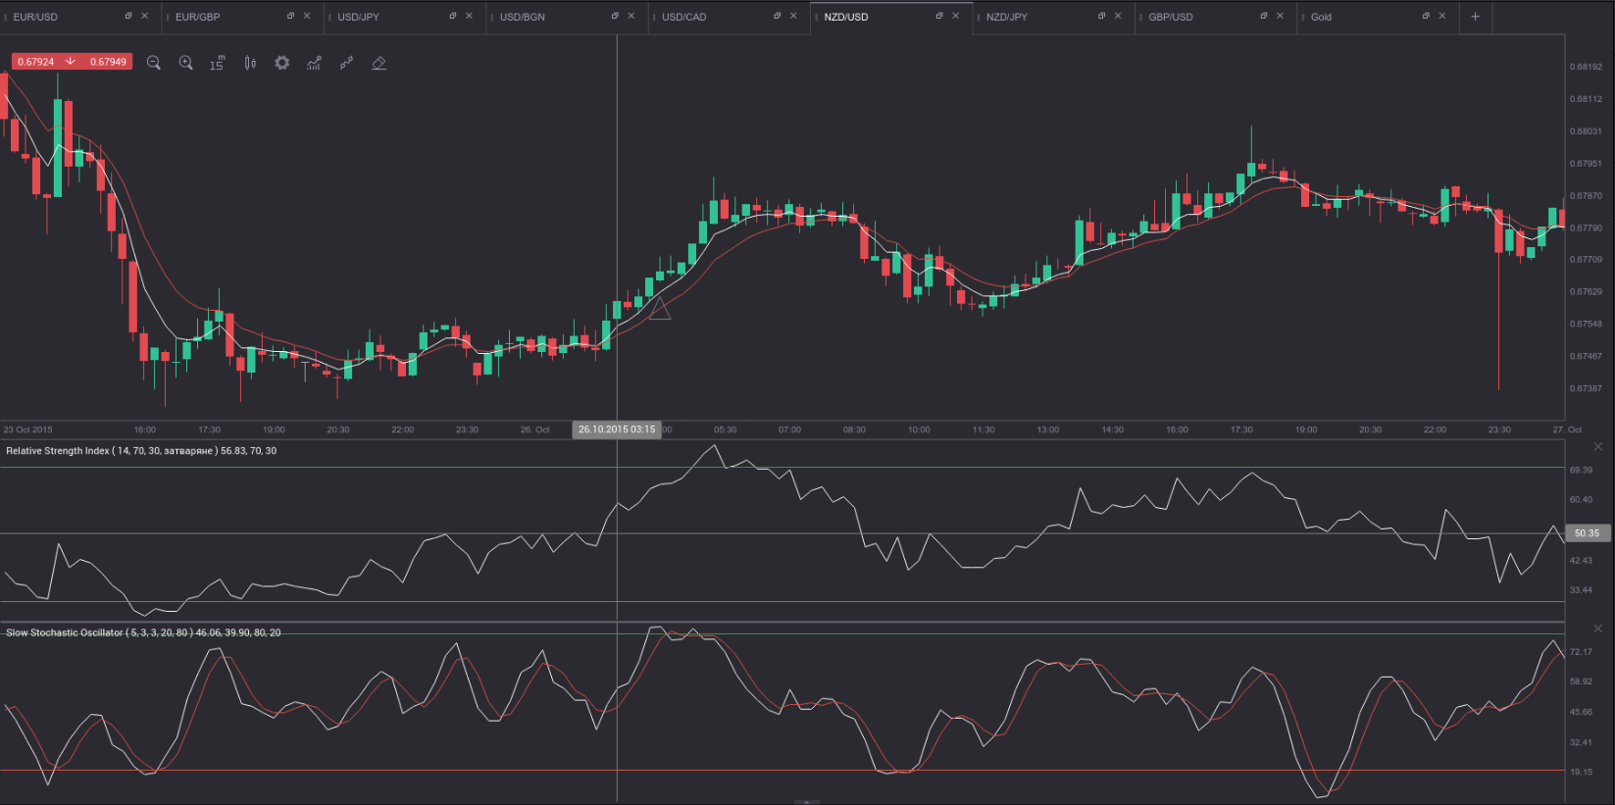Click the red bid/ask price button
This screenshot has height=805, width=1615.
coord(72,62)
